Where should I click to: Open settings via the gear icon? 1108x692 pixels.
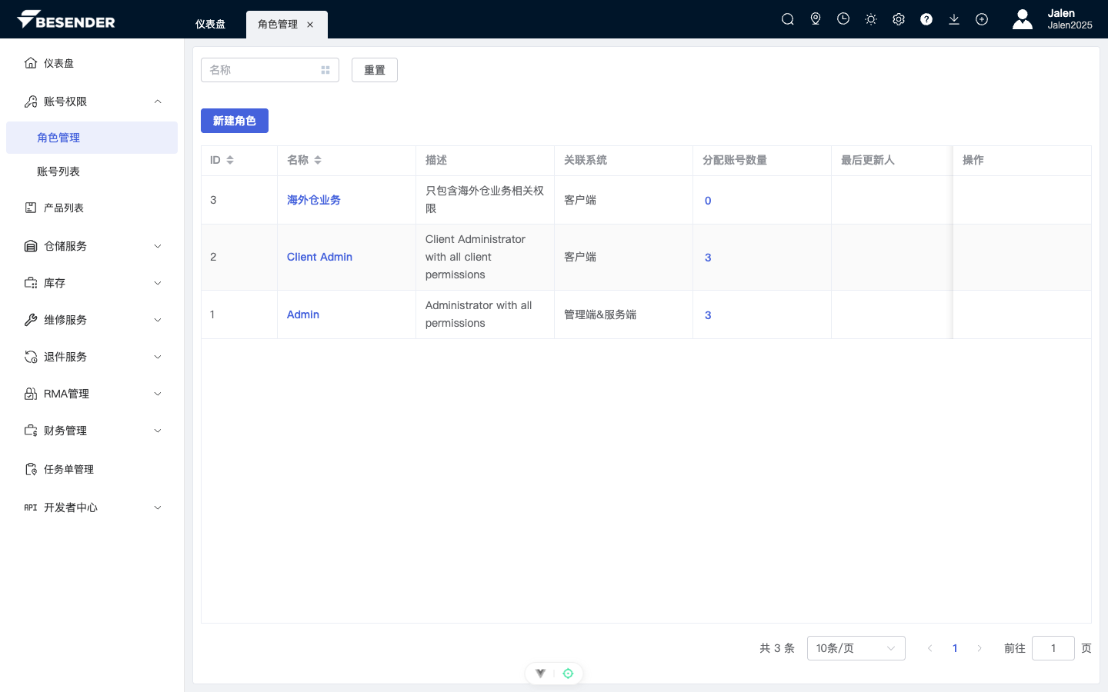pyautogui.click(x=899, y=19)
